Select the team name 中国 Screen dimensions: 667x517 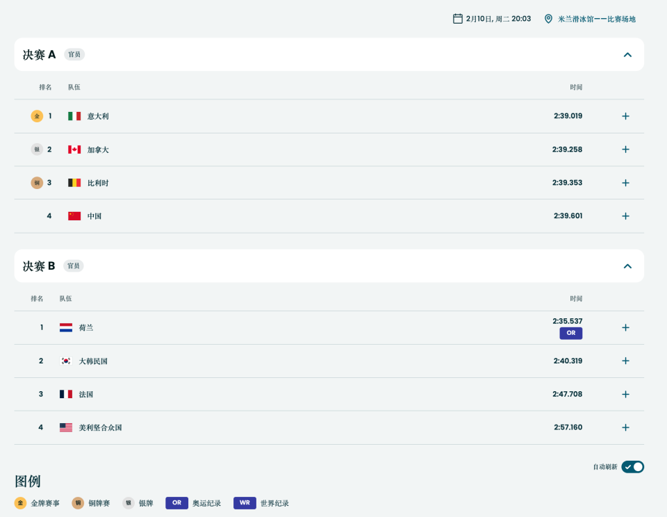[x=94, y=216]
